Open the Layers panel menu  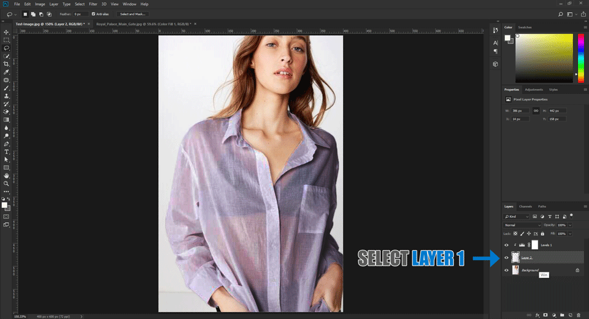coord(585,207)
